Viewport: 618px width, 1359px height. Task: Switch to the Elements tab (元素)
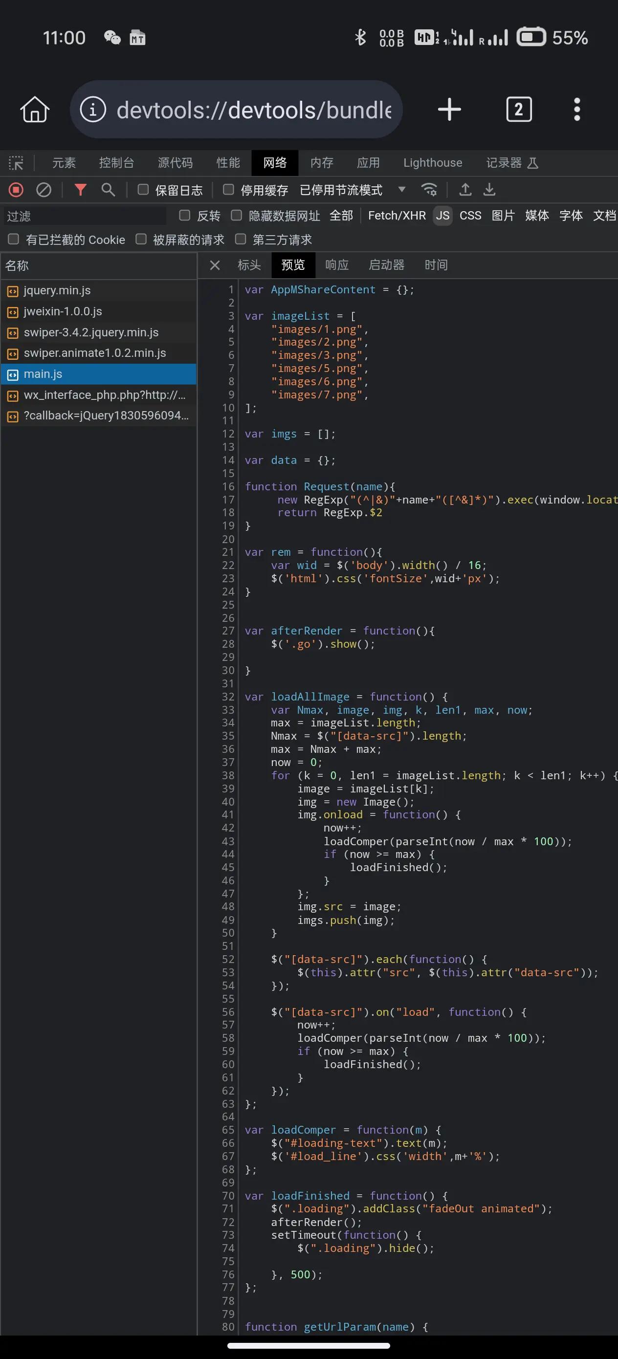click(x=64, y=162)
